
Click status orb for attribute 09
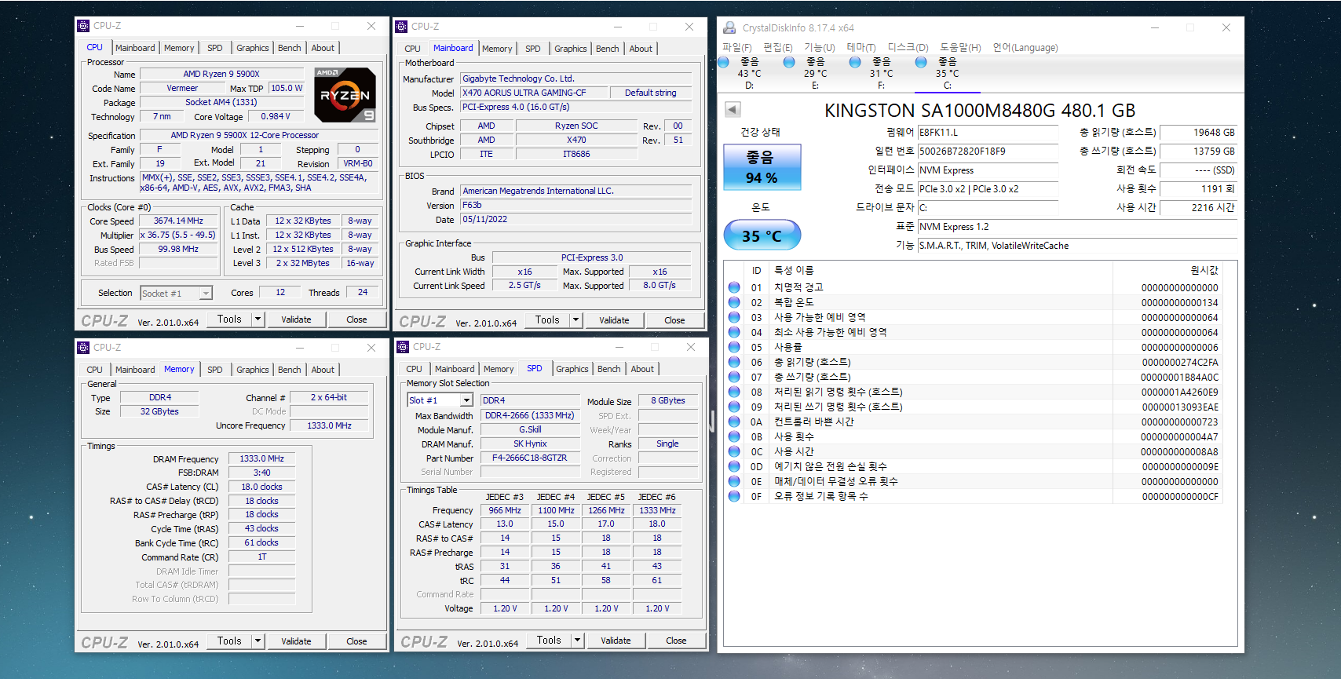click(x=734, y=407)
